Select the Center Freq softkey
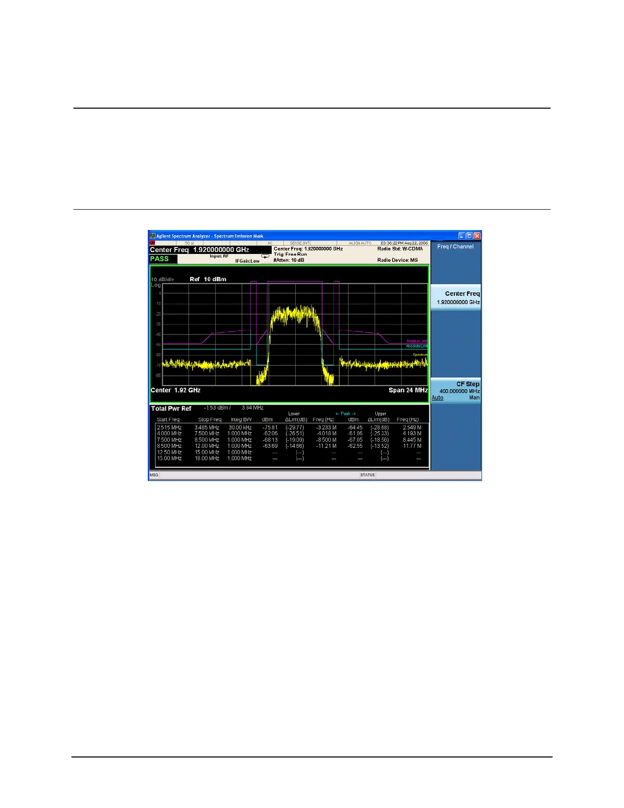Viewport: 624px width, 808px height. click(456, 297)
